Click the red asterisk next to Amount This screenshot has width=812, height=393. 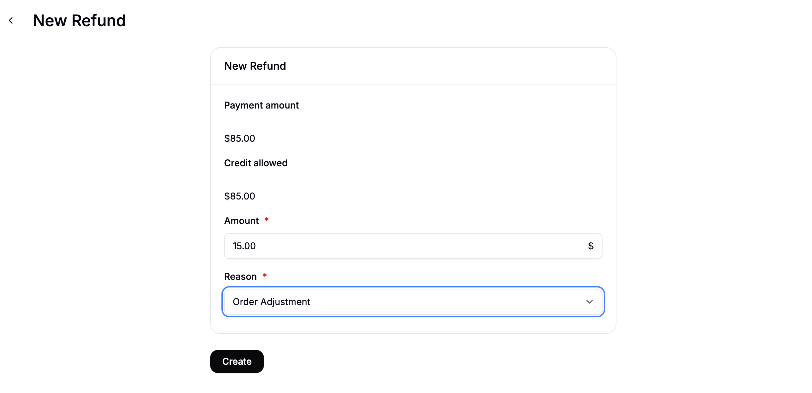click(267, 219)
